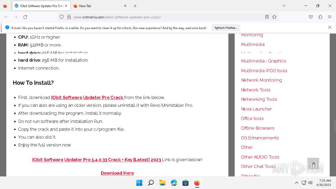
Task: Open the OS Enhancements category
Action: pos(260,138)
